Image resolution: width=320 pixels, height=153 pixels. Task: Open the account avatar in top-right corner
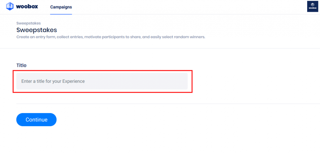point(312,7)
